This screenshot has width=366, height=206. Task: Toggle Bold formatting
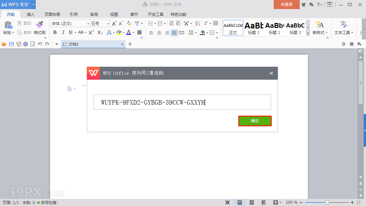point(55,32)
